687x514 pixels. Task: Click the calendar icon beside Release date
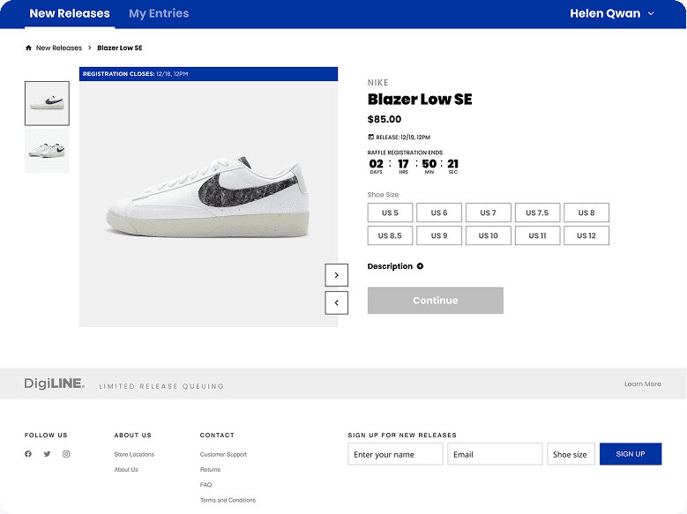coord(370,138)
